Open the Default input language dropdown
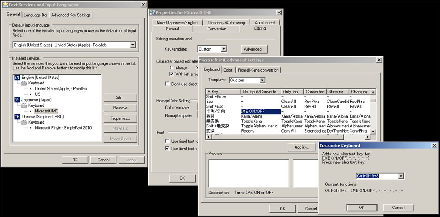The width and height of the screenshot is (440, 217). coord(133,45)
